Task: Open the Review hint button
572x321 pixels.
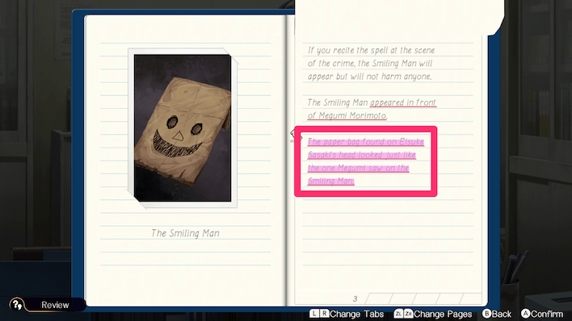Action: [x=48, y=305]
